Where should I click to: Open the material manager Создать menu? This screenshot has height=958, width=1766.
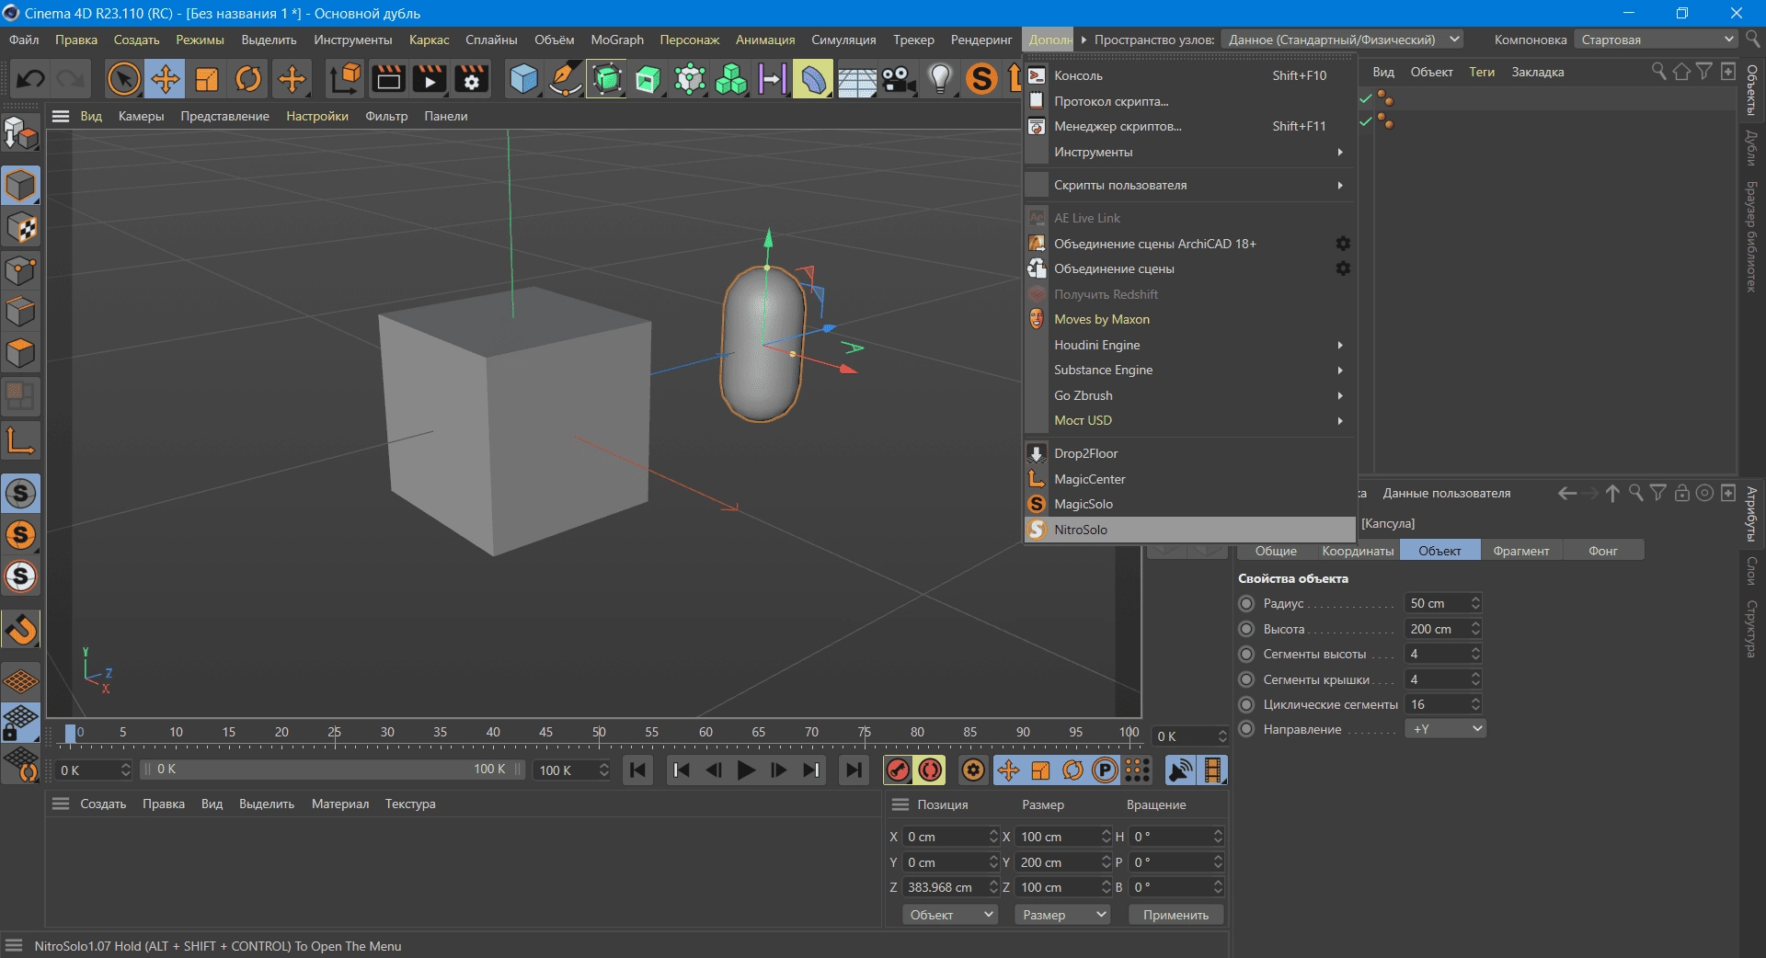coord(103,804)
